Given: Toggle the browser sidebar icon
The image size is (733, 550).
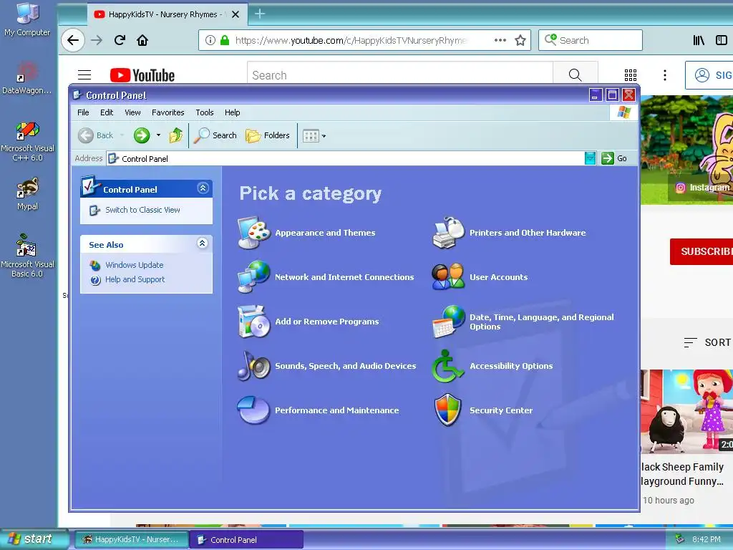Looking at the screenshot, I should pyautogui.click(x=722, y=40).
